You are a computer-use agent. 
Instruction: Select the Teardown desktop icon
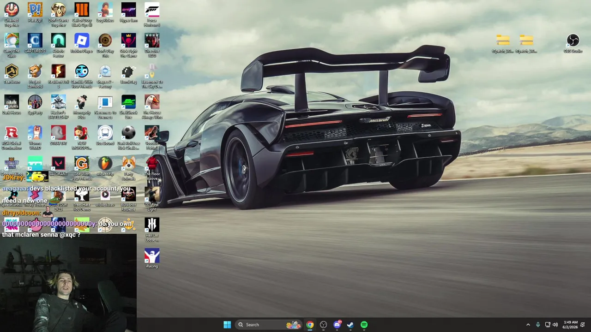tap(12, 74)
